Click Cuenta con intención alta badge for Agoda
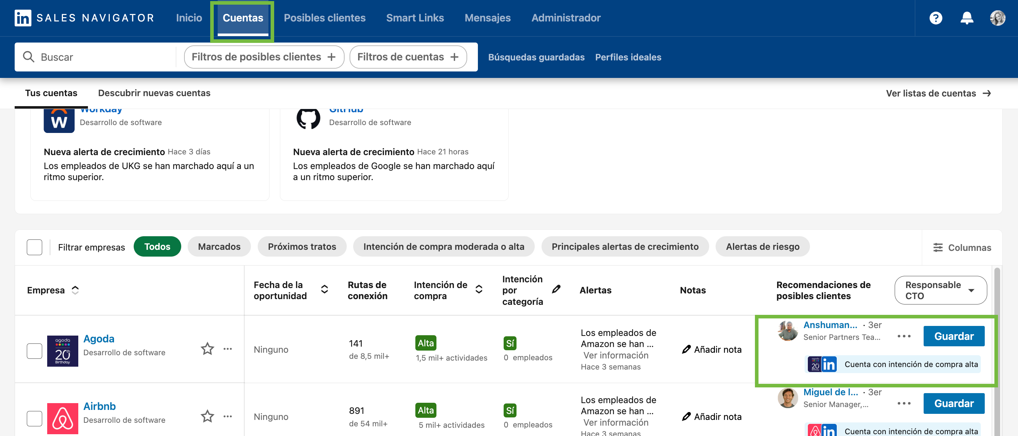The height and width of the screenshot is (436, 1018). 893,364
